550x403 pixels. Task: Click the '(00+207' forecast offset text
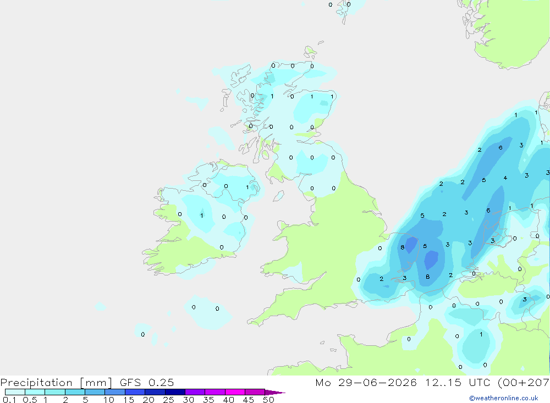pyautogui.click(x=524, y=383)
